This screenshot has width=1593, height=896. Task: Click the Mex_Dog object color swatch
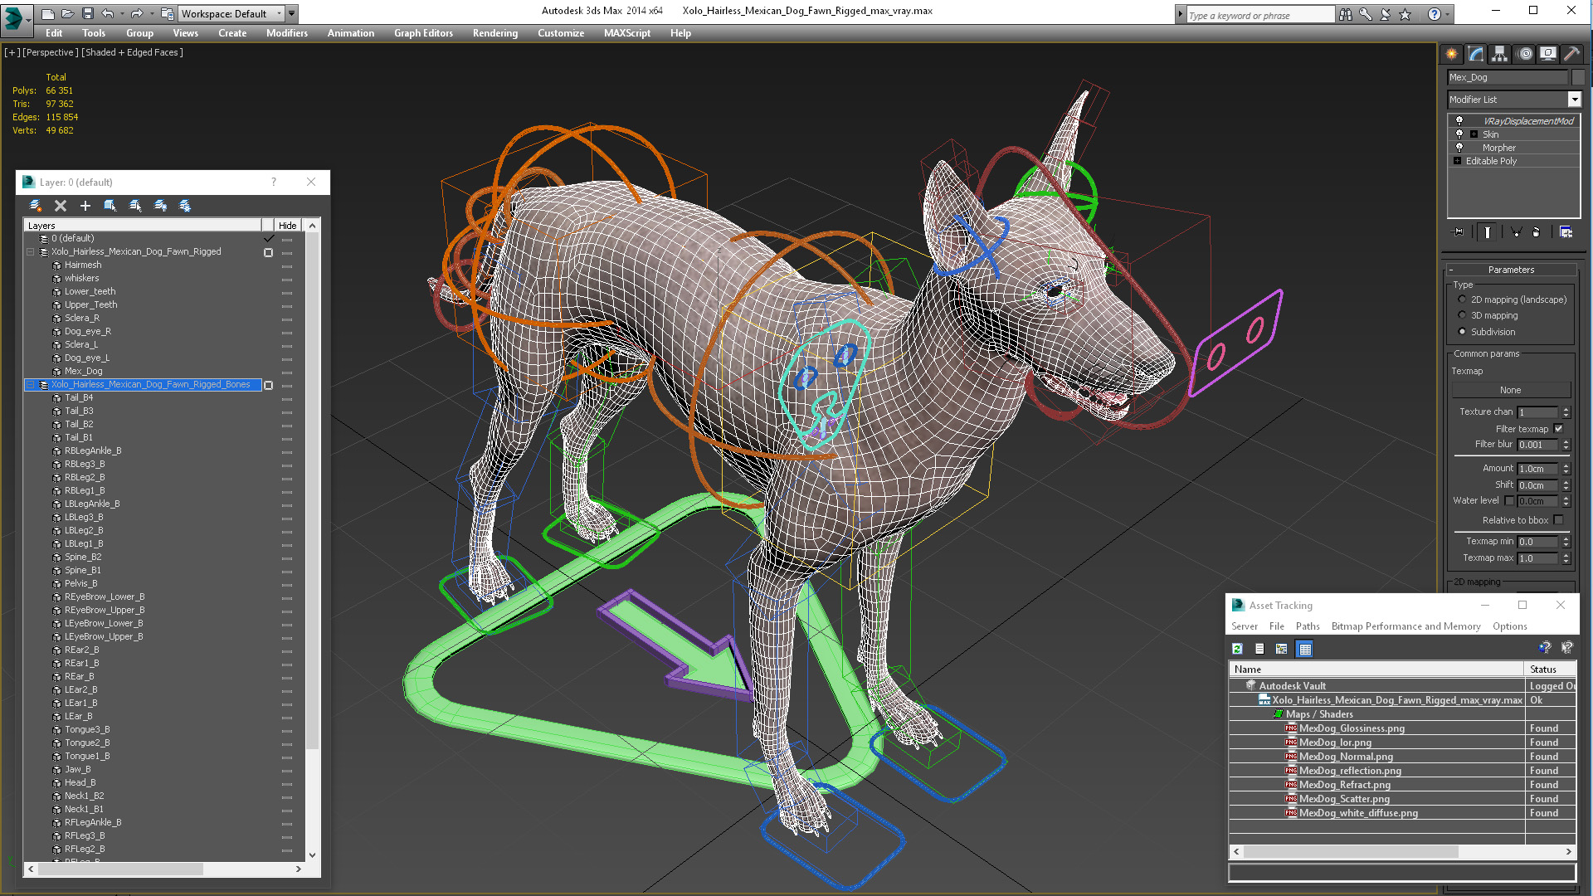tap(1578, 77)
